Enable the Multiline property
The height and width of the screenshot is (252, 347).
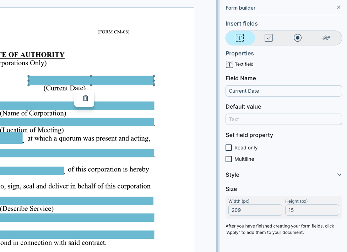point(229,159)
